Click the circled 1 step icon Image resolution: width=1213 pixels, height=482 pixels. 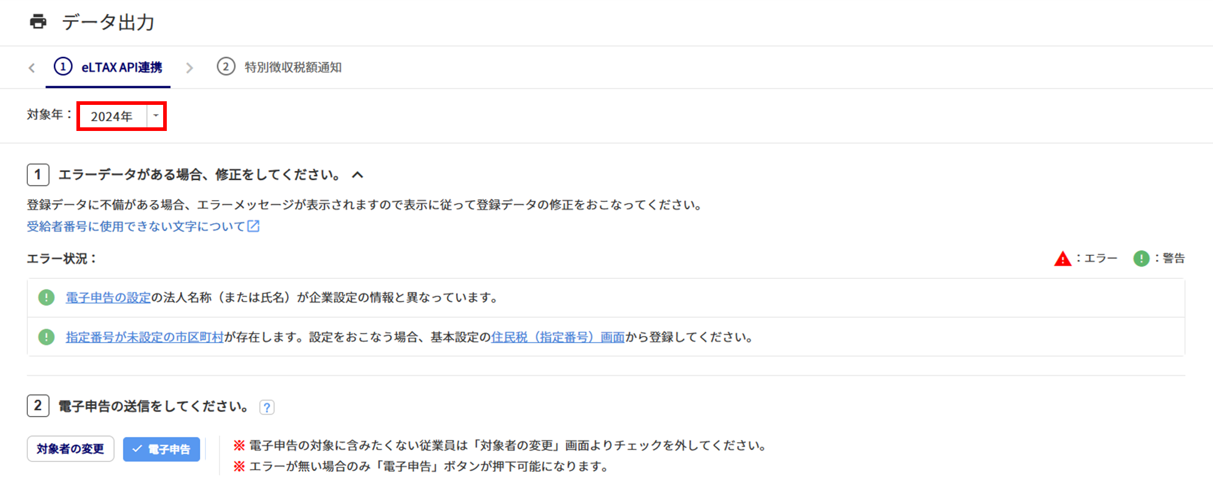point(63,67)
